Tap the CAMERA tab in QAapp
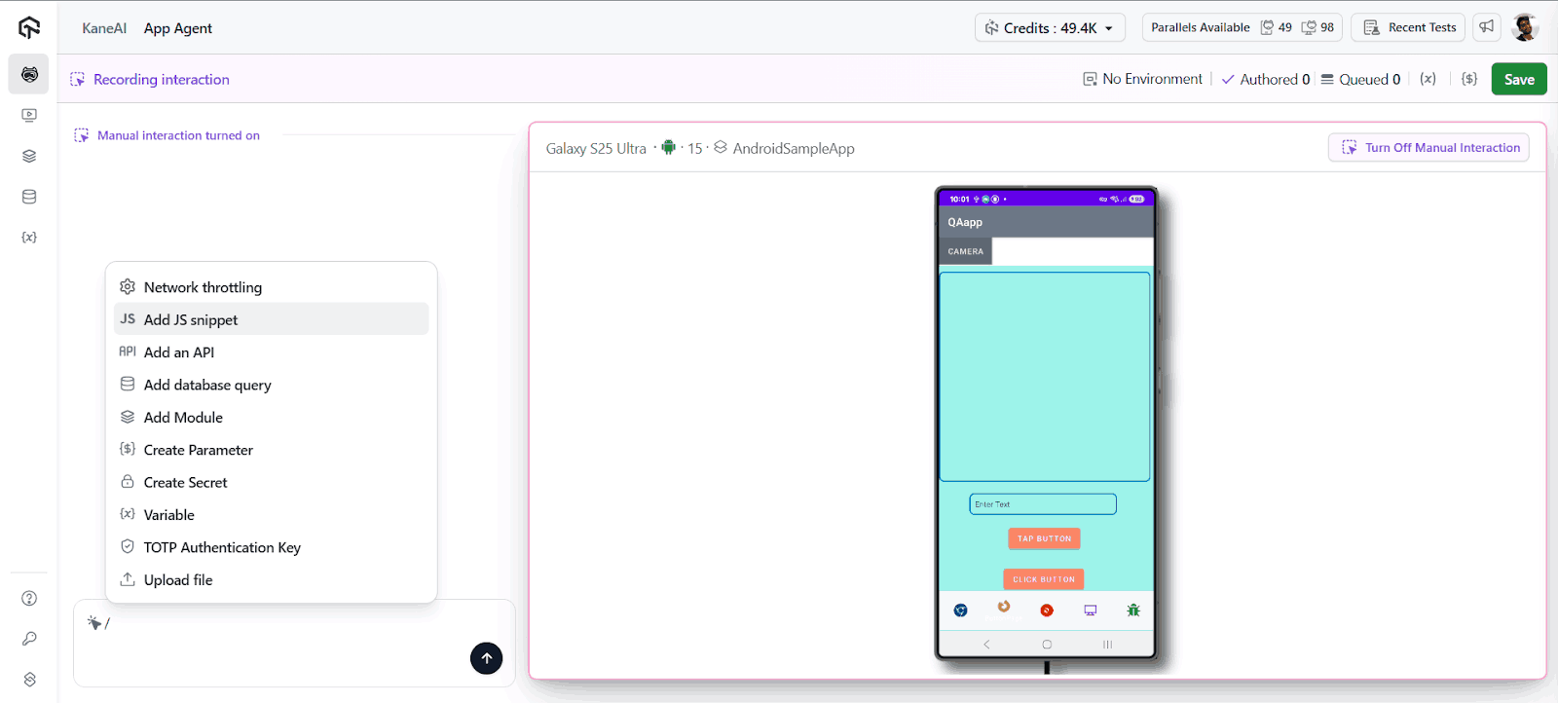Screen dimensions: 1558x703 point(966,251)
